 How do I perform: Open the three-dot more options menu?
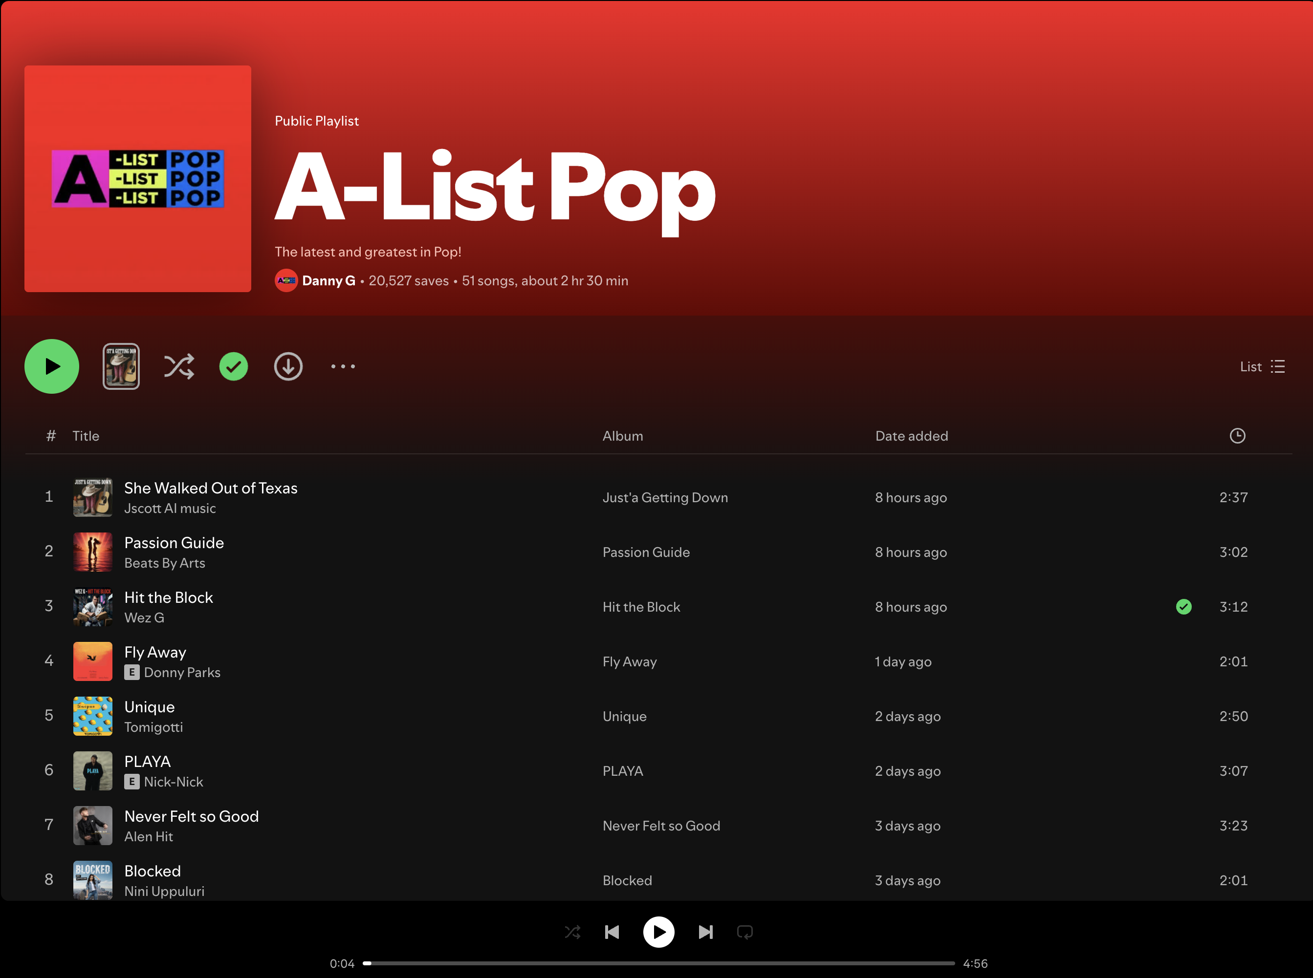coord(343,366)
